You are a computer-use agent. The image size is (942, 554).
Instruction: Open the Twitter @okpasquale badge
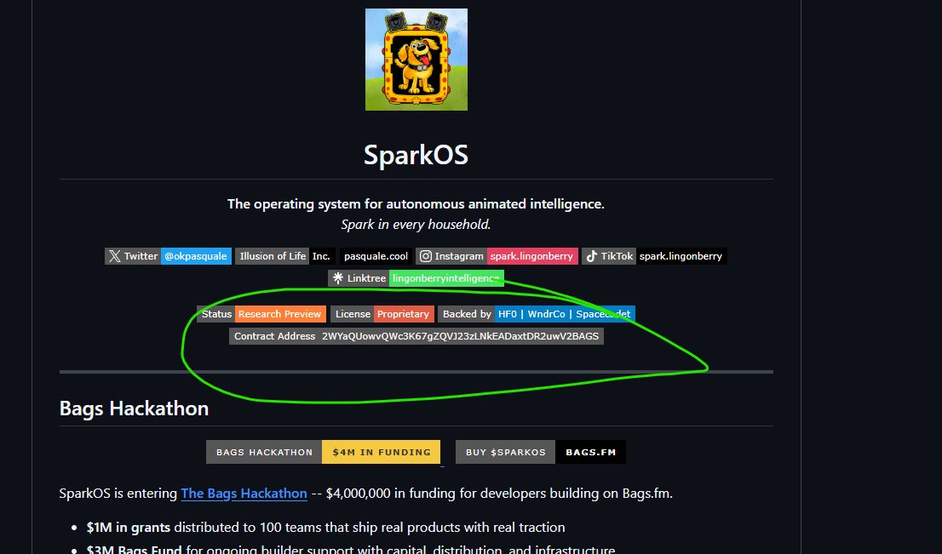(x=169, y=256)
